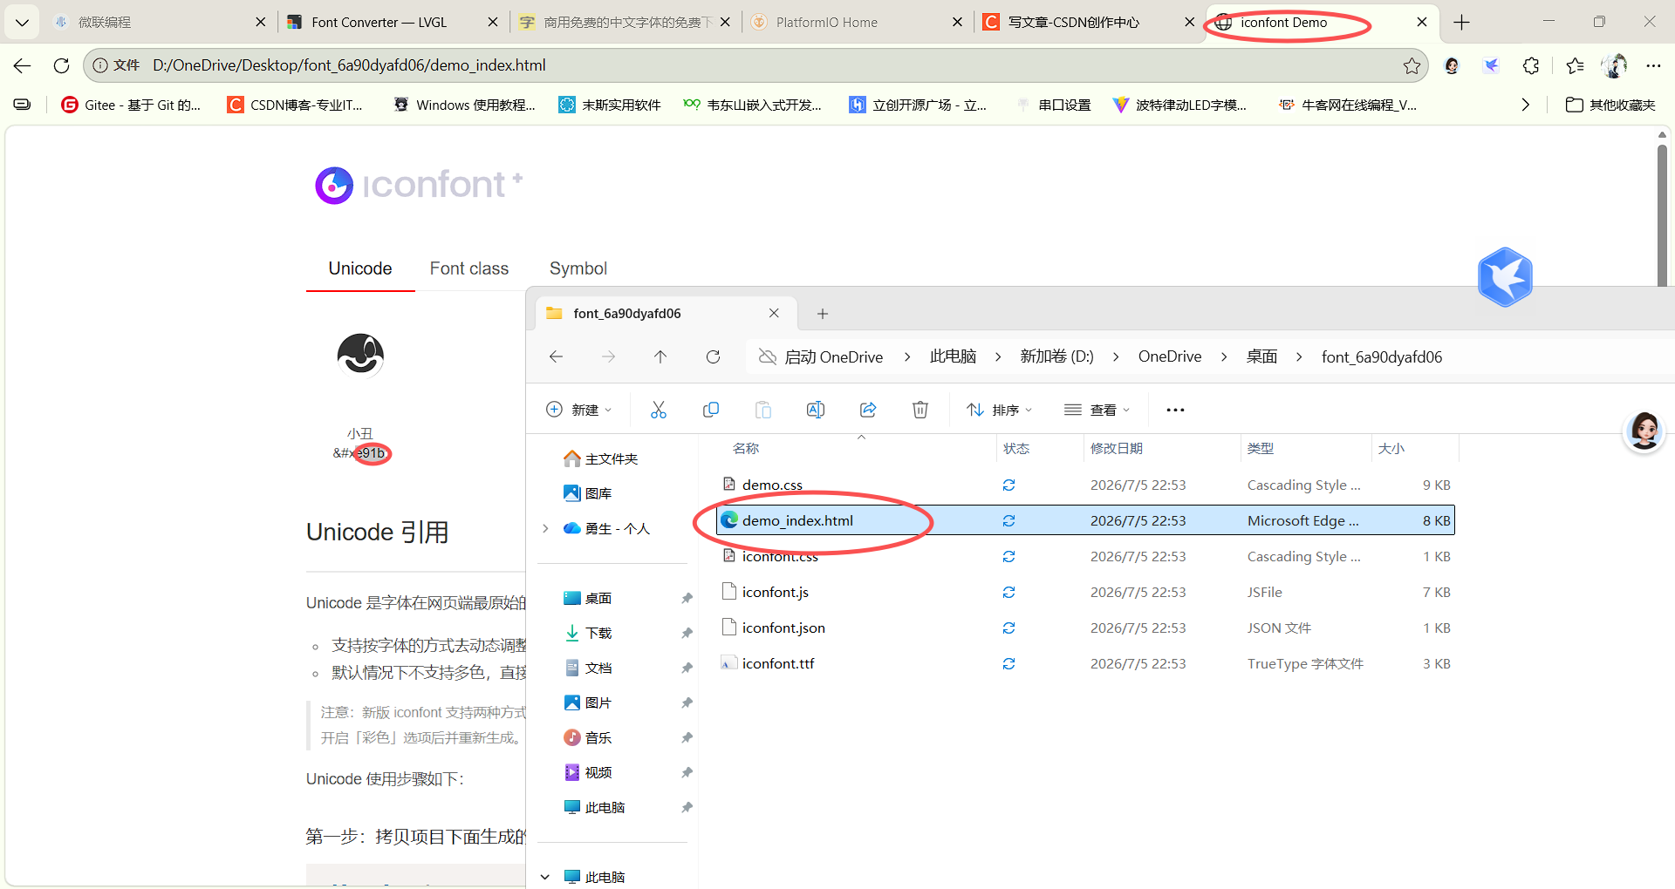Expand the chevron after OneDrive in address path
The width and height of the screenshot is (1675, 889).
coord(1224,356)
